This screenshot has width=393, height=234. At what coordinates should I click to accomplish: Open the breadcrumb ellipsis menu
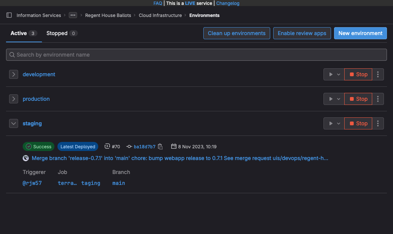point(73,15)
